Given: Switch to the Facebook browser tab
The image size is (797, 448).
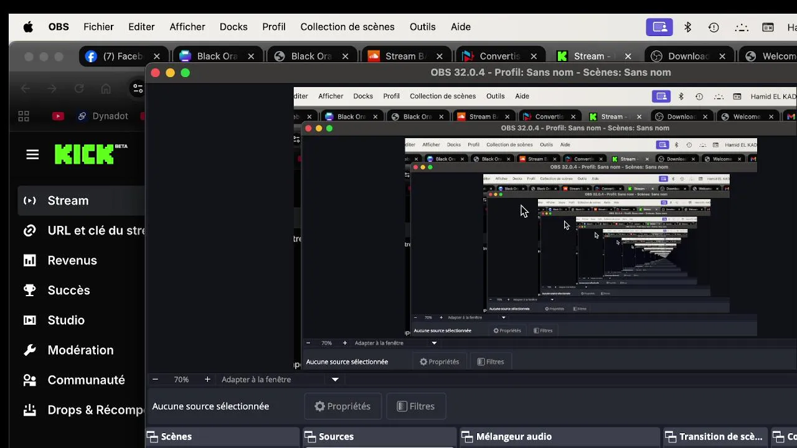Looking at the screenshot, I should pos(122,56).
